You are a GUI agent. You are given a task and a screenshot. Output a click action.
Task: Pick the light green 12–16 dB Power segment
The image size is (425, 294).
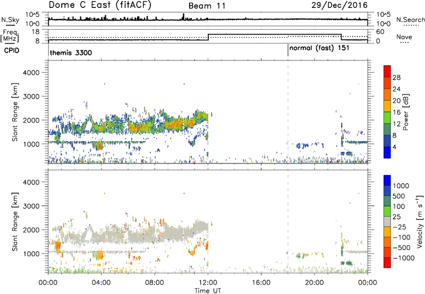tap(387, 118)
